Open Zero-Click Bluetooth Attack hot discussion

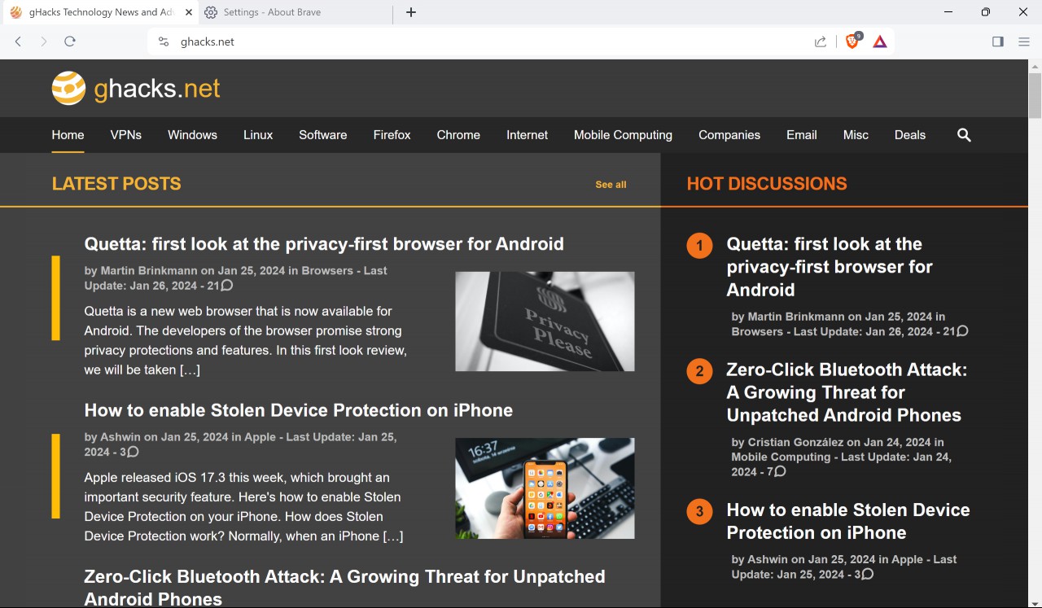tap(847, 392)
